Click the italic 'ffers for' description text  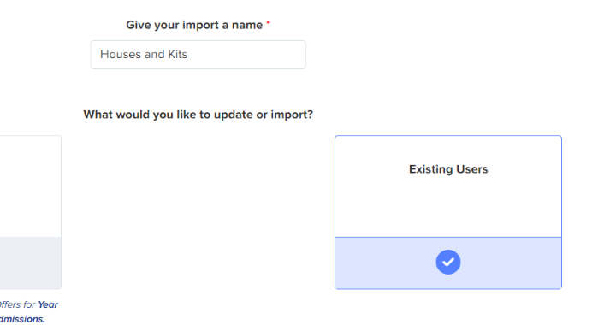click(18, 304)
